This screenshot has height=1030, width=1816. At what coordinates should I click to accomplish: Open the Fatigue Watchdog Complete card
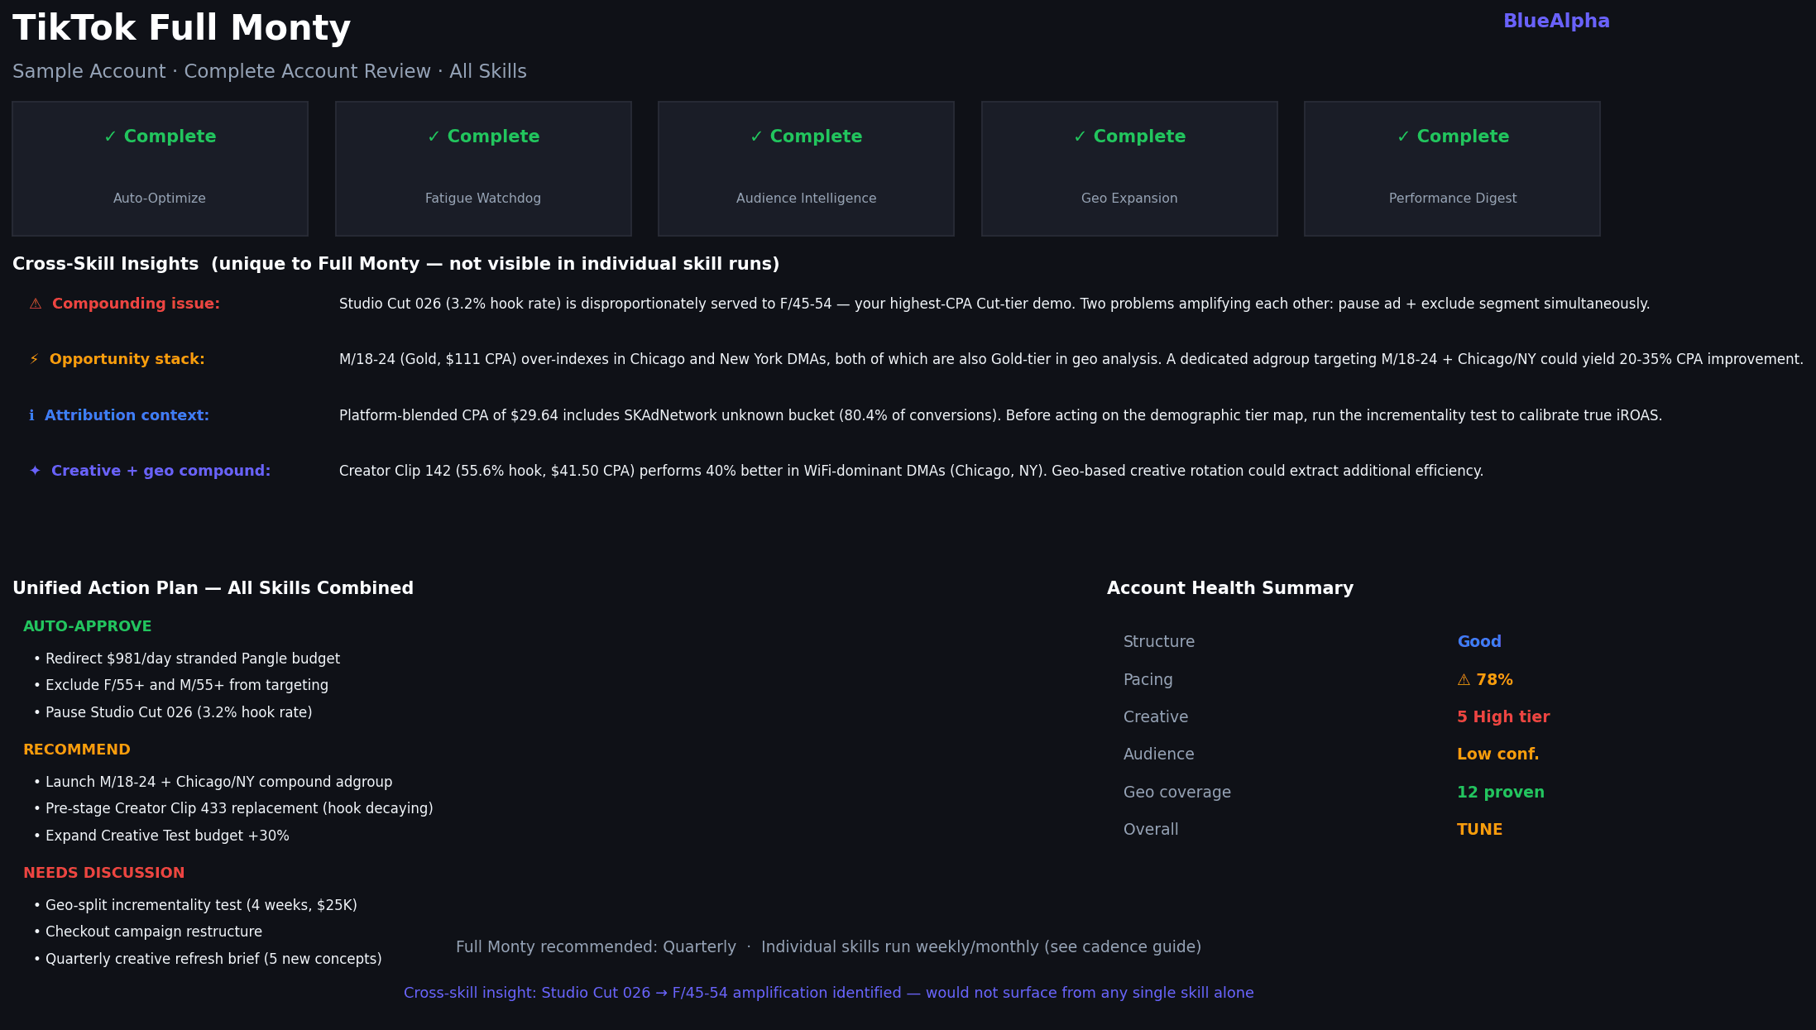click(483, 169)
